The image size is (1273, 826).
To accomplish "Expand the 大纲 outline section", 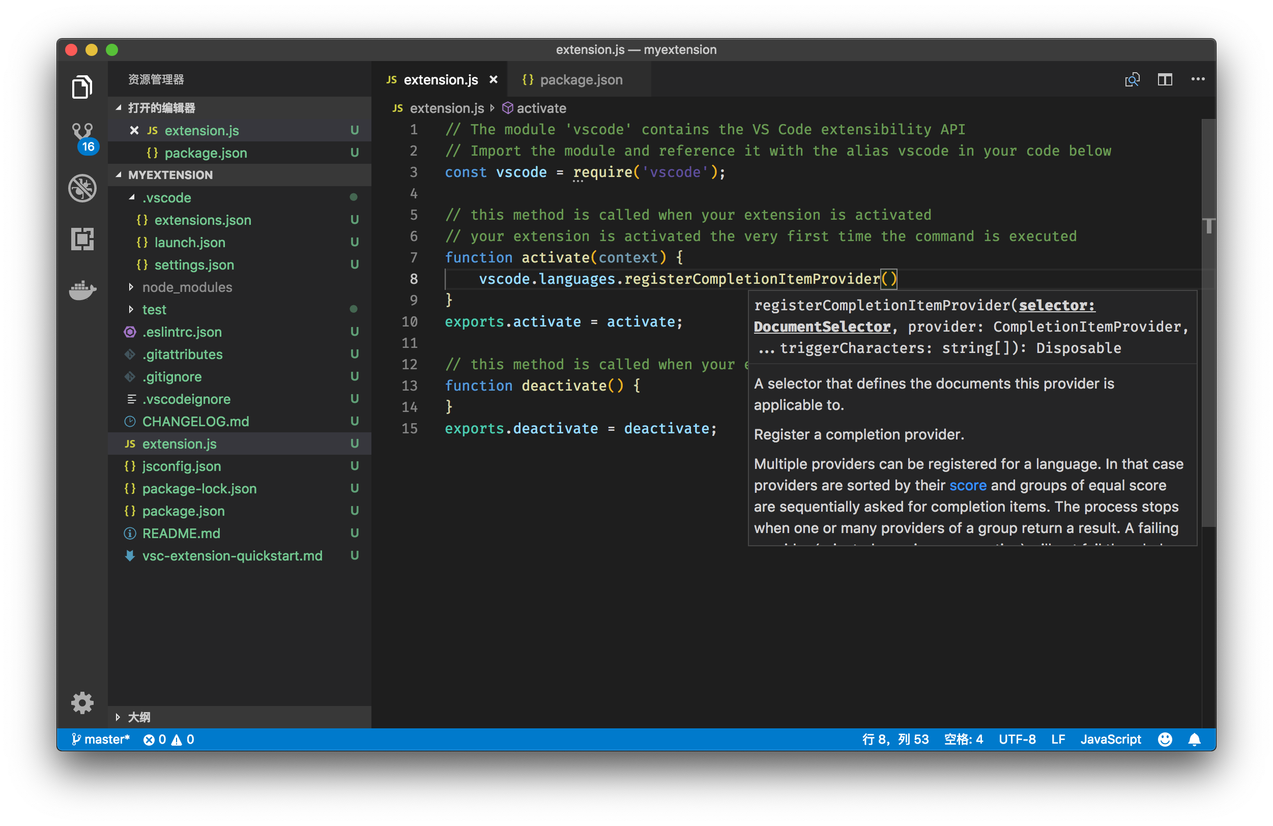I will [138, 717].
